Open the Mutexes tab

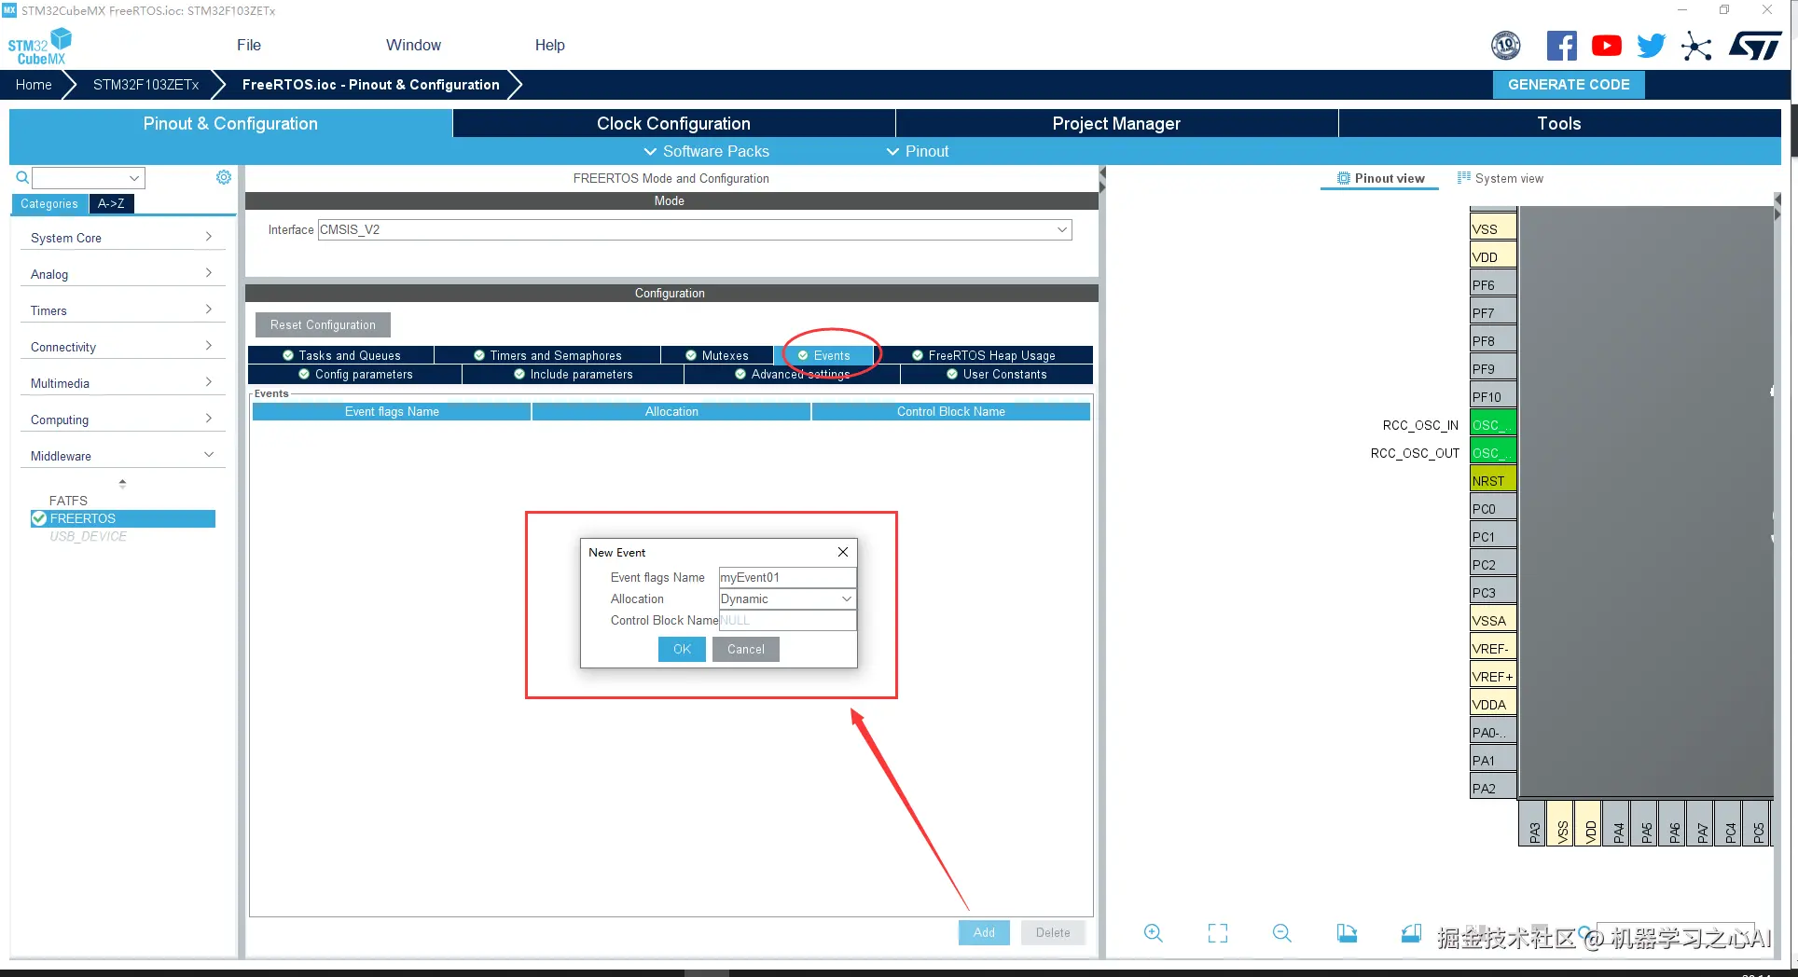pos(717,355)
